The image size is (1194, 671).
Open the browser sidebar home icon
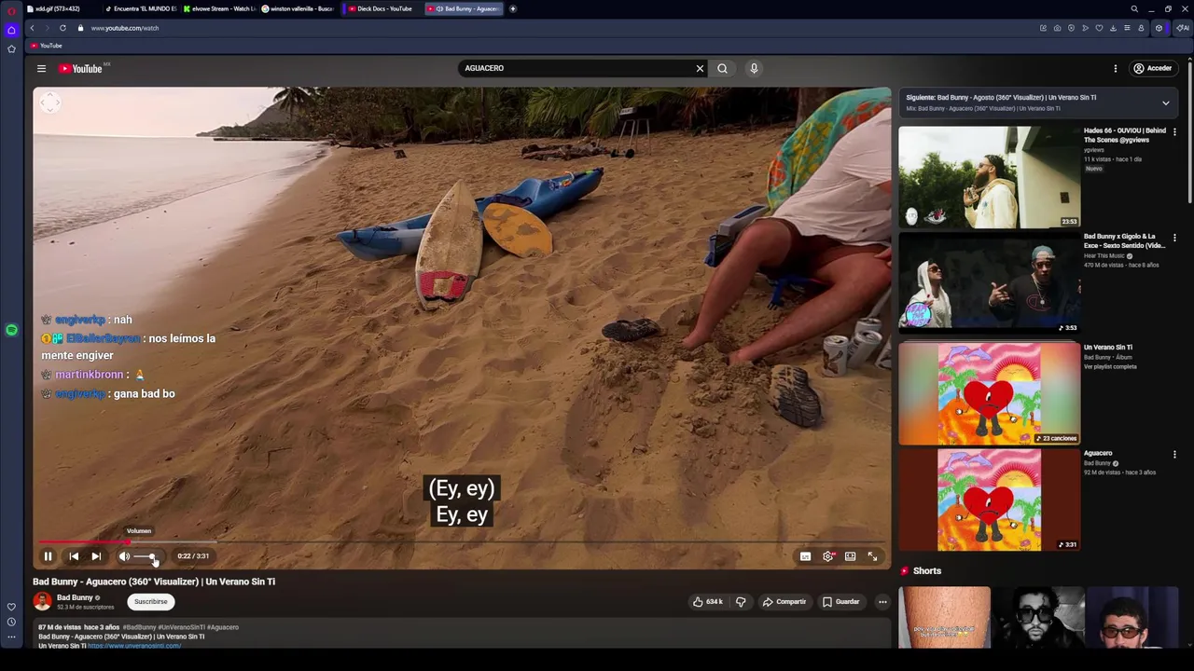tap(11, 30)
